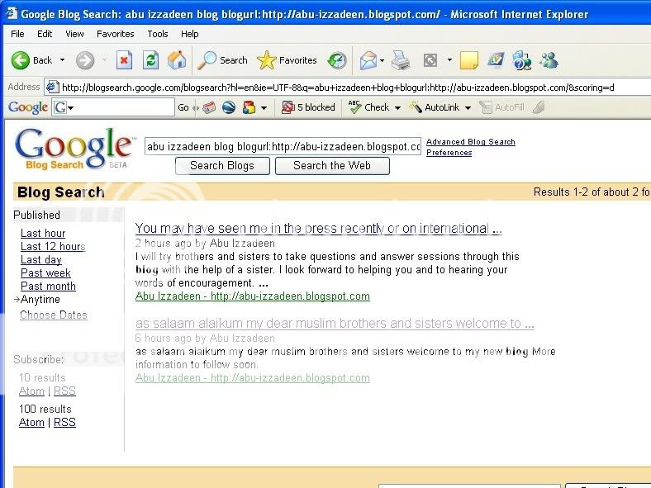The height and width of the screenshot is (488, 651).
Task: Open the Back history dropdown arrow
Action: [62, 60]
